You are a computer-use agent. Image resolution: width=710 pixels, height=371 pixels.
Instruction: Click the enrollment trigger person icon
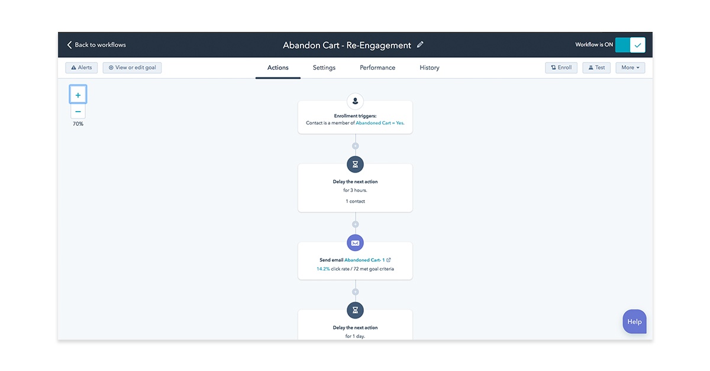pos(355,101)
